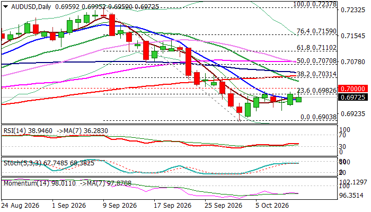Click the 5 Oct 2026 date label
Screen dimensions: 371x212
[x=272, y=206]
